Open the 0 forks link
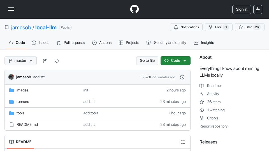Viewport: 269px width, 151px height. click(x=209, y=118)
